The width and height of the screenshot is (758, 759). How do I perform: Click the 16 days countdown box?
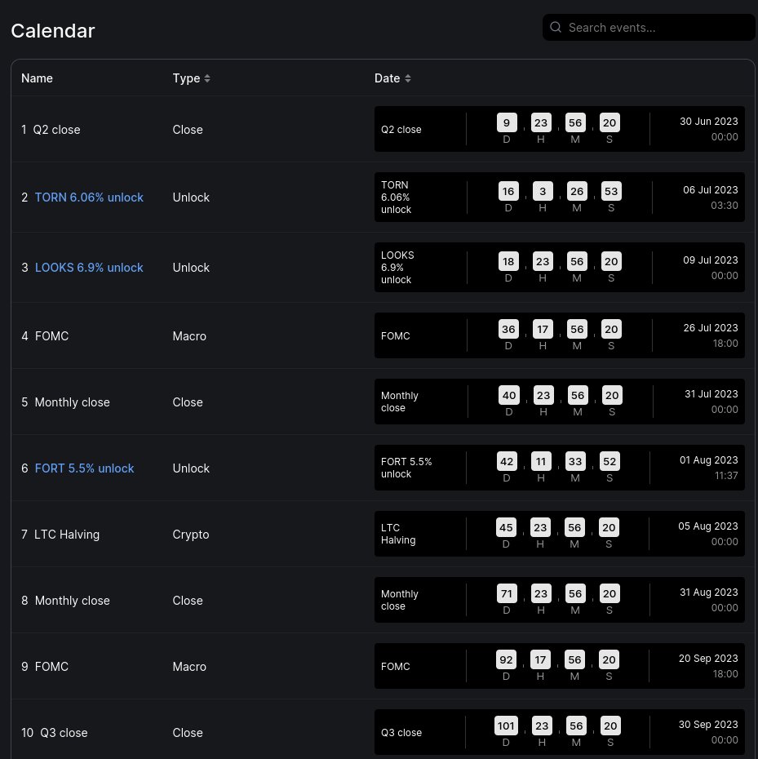508,191
